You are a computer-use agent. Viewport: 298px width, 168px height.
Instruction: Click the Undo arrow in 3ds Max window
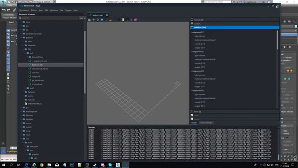coord(4,10)
